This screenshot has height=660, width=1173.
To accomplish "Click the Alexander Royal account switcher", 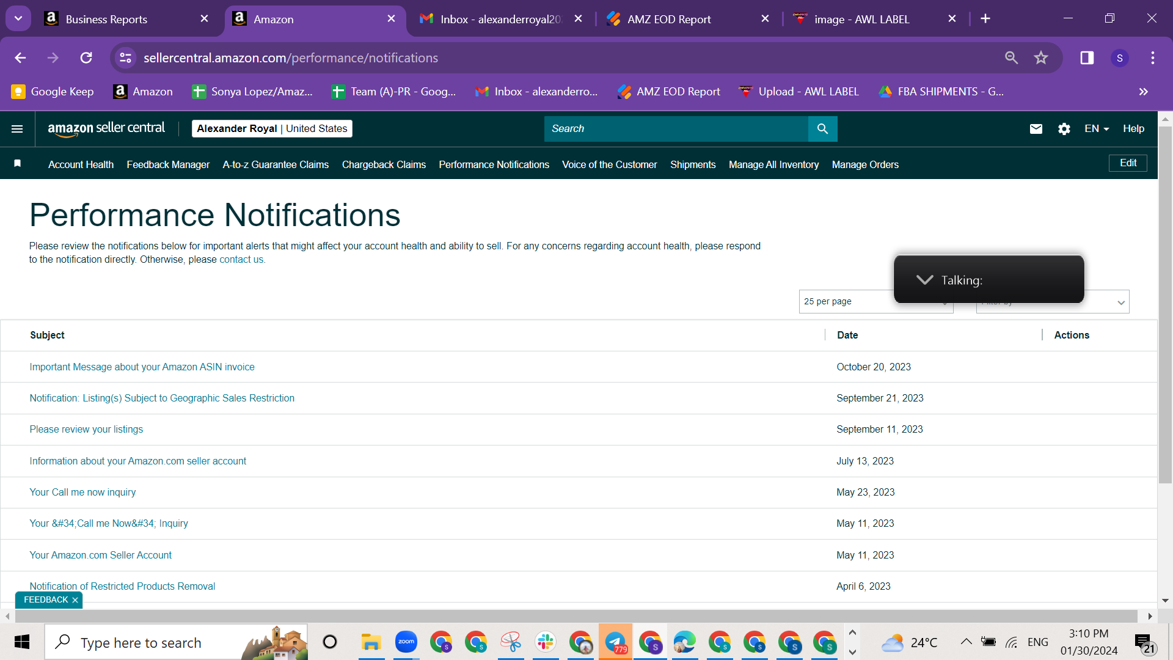I will point(272,129).
